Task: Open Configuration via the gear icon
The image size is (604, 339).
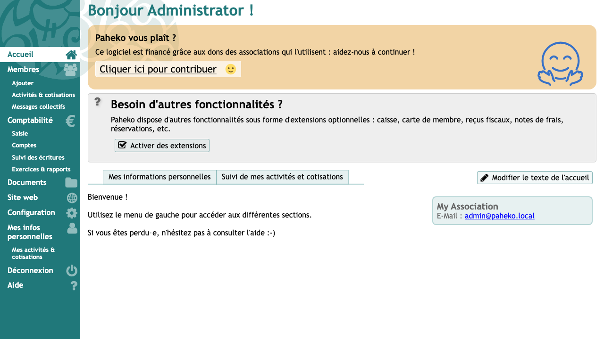Action: coord(72,213)
